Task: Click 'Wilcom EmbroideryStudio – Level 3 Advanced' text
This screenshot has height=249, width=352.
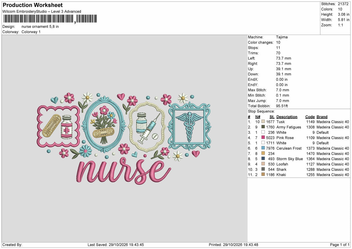Action: [x=42, y=11]
